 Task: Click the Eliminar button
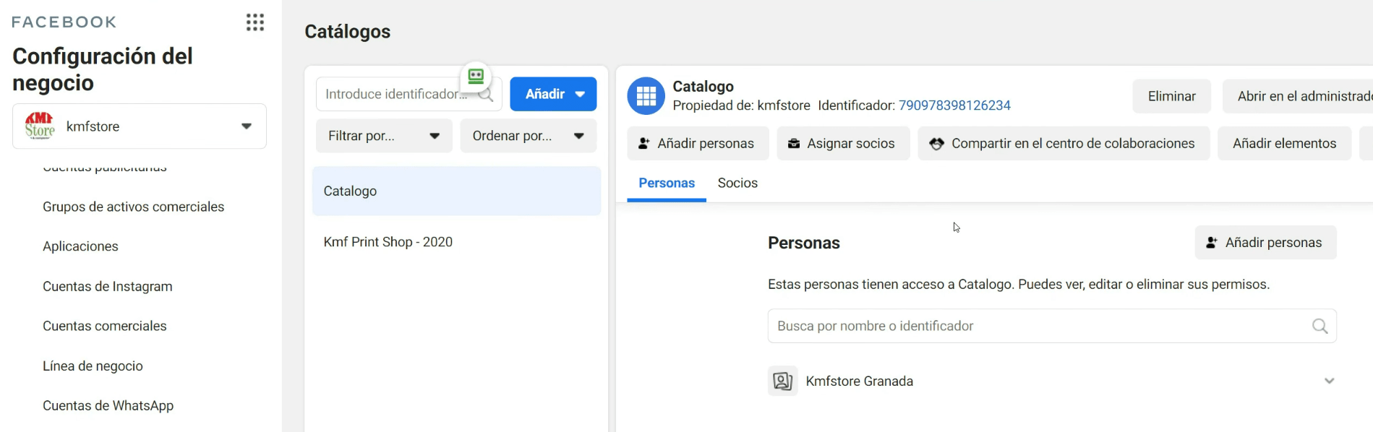click(x=1171, y=96)
